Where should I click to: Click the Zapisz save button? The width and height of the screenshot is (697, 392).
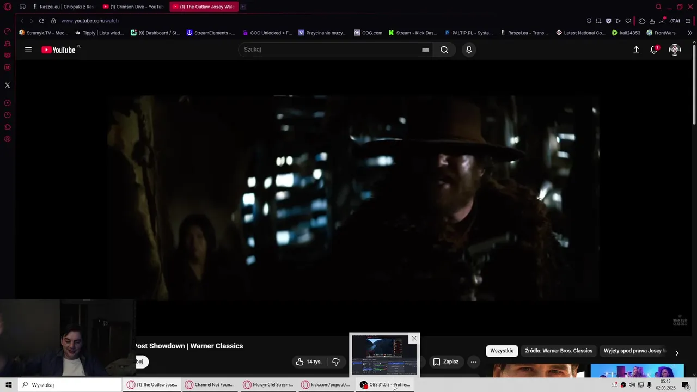(446, 362)
